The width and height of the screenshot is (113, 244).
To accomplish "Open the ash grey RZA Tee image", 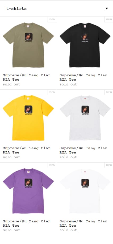I will click(x=85, y=118).
